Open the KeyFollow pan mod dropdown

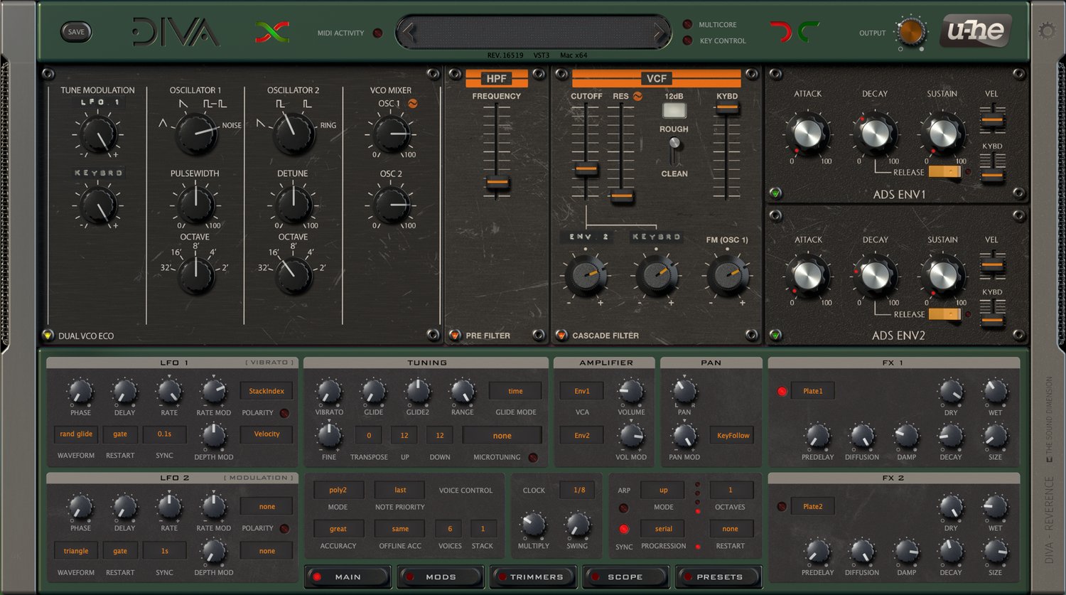733,436
